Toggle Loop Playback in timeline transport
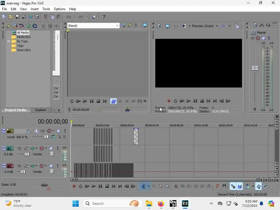280x210 pixels. click(x=81, y=186)
